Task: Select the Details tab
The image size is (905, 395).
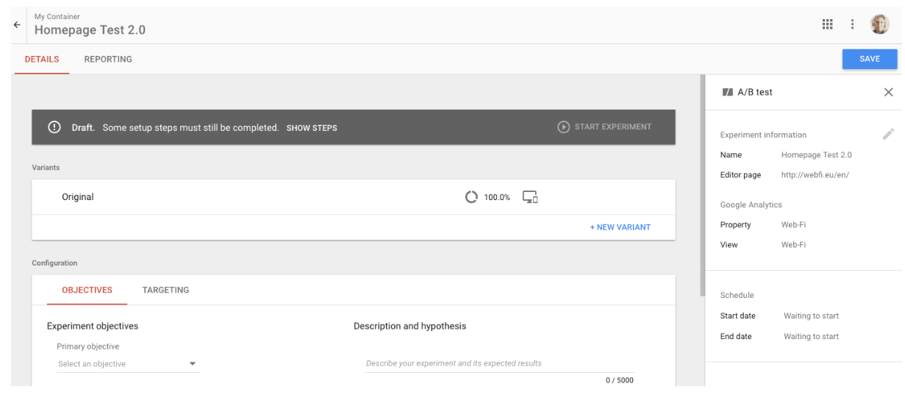Action: tap(42, 60)
